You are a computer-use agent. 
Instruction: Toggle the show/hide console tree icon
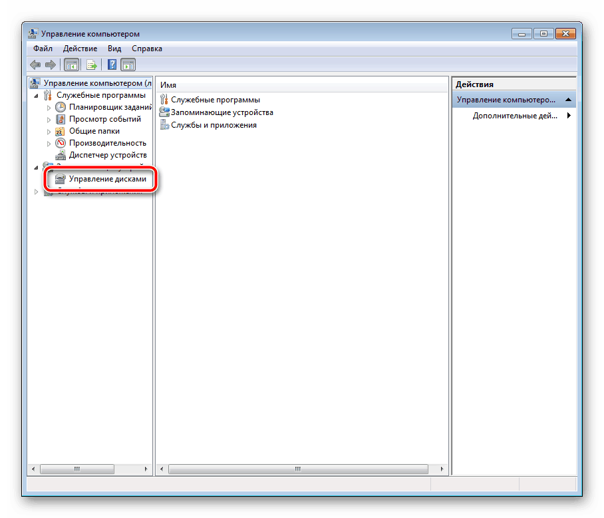[71, 65]
